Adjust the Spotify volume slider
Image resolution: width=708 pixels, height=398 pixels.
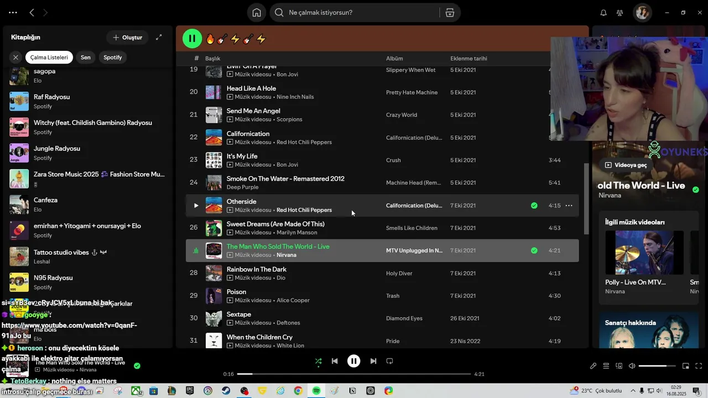click(658, 366)
